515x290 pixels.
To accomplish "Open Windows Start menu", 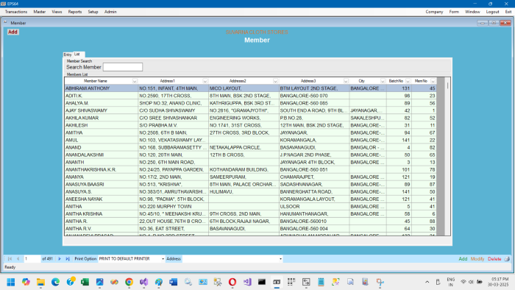I will point(11,282).
